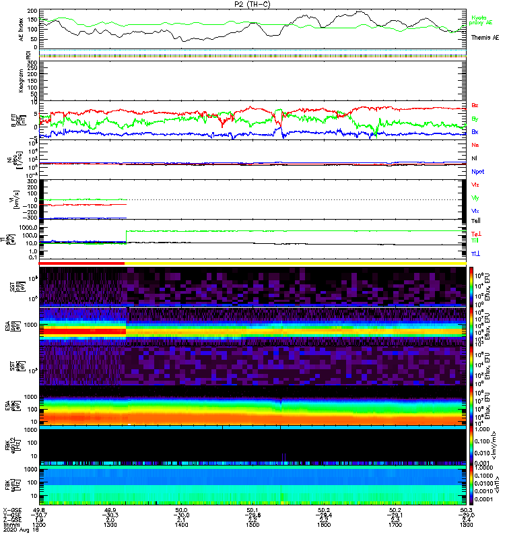Click the green By legend label

pyautogui.click(x=475, y=119)
